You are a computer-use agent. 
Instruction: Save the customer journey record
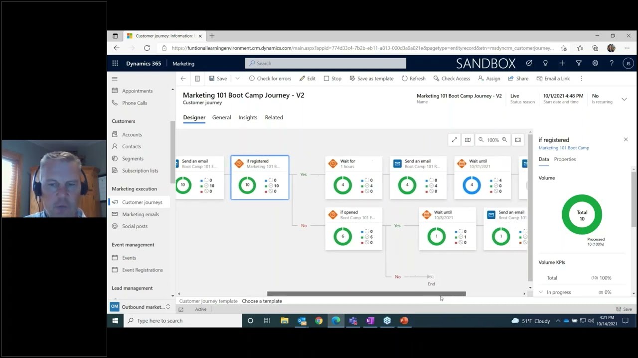coord(218,79)
